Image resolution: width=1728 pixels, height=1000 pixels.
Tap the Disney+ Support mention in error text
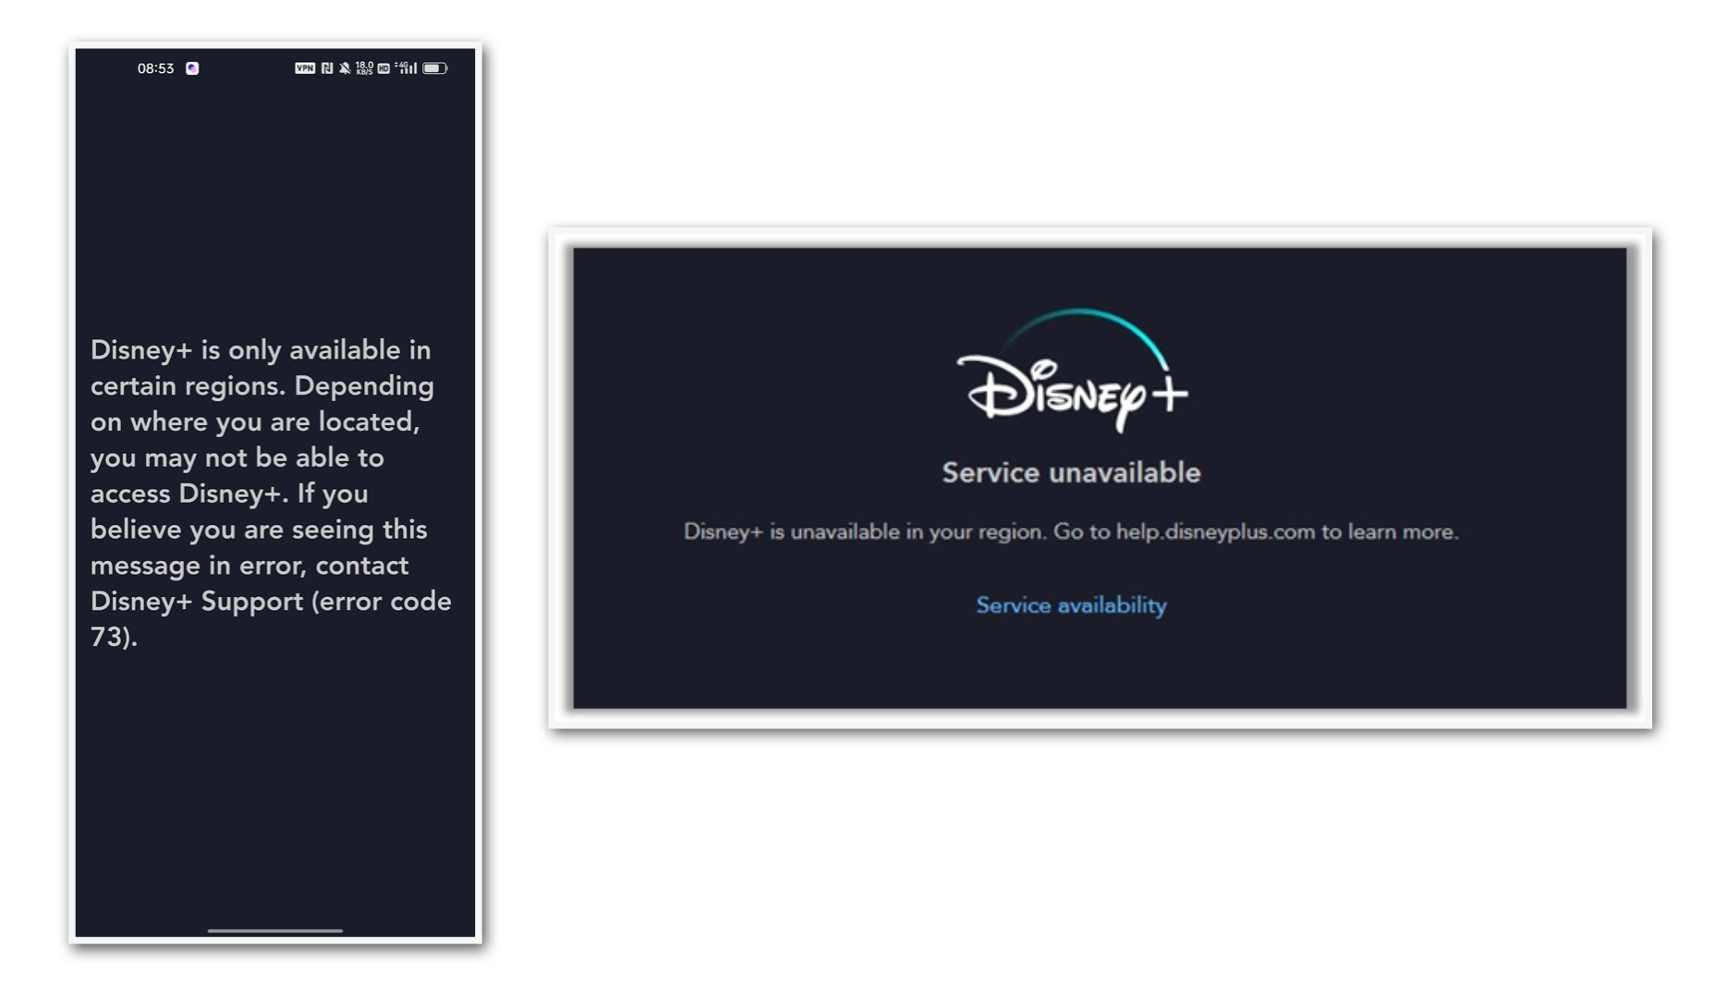194,601
